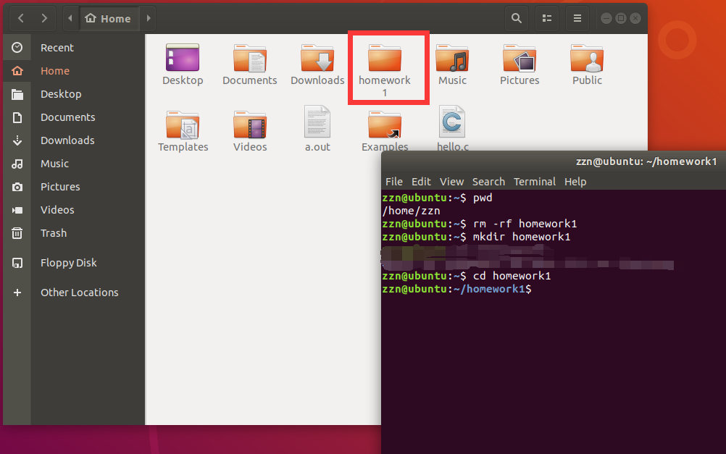Go back with the left arrow button
Viewport: 726px width, 454px height.
pyautogui.click(x=21, y=19)
